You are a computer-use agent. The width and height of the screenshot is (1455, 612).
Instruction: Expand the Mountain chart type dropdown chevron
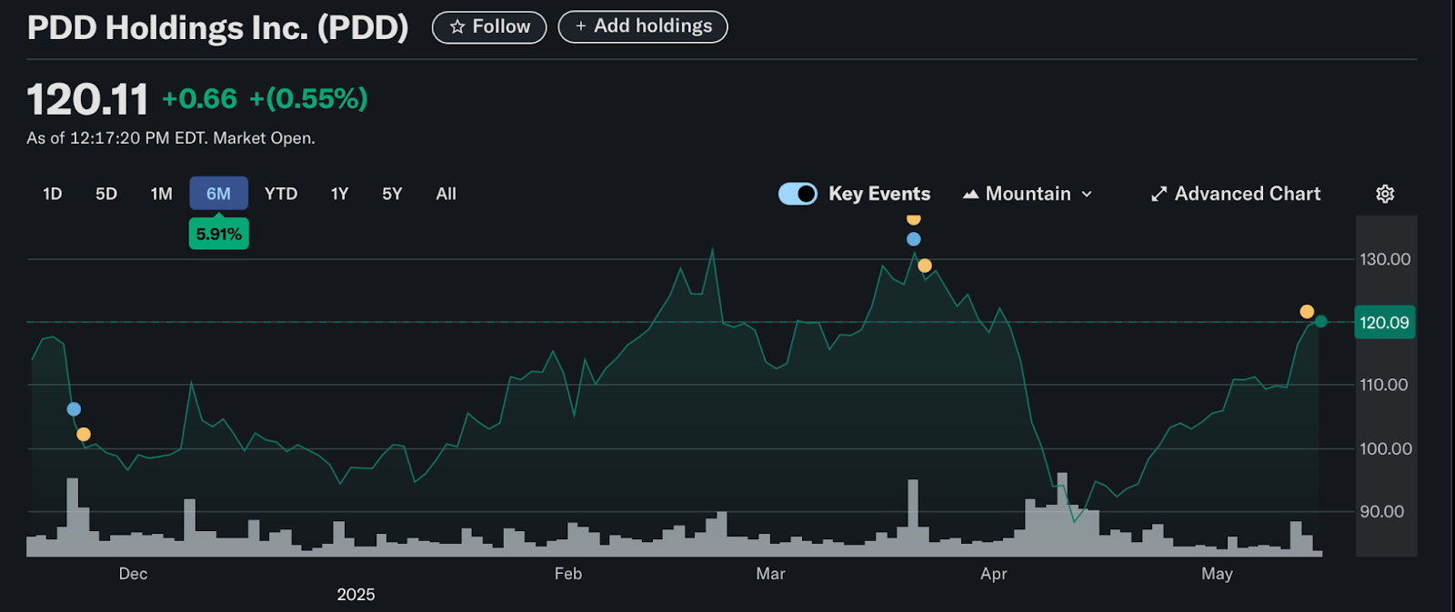[1087, 195]
